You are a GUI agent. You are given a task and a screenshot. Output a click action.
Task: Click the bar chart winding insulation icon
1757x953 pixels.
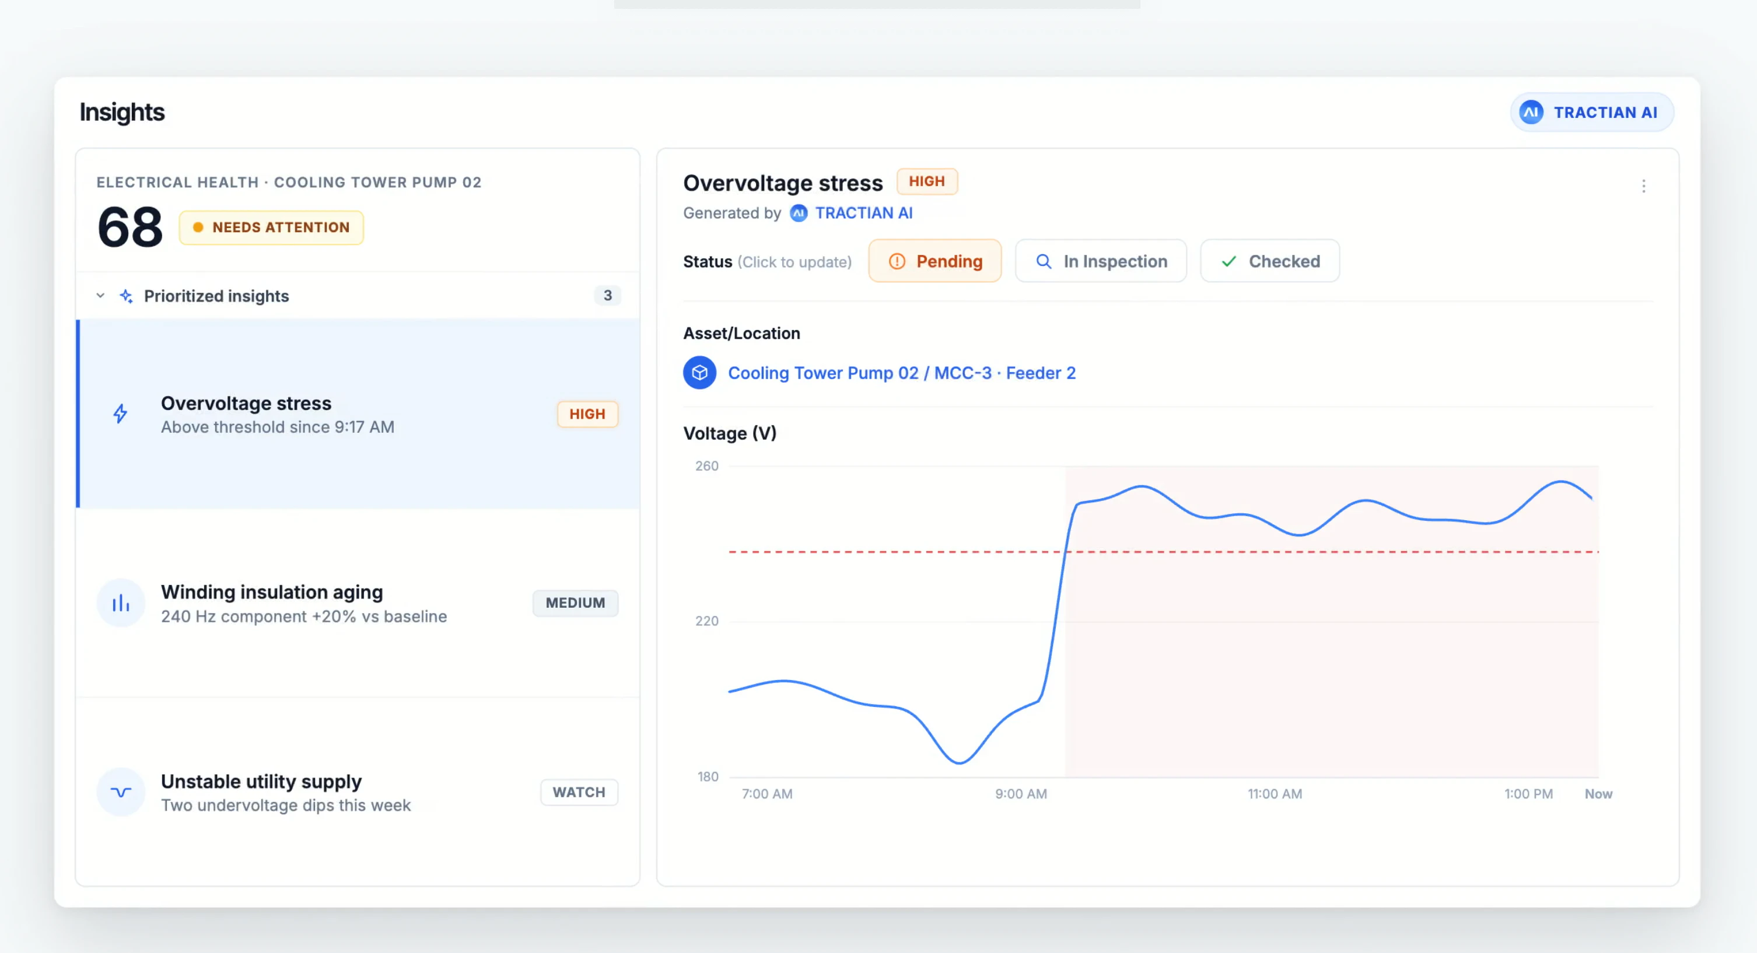121,603
